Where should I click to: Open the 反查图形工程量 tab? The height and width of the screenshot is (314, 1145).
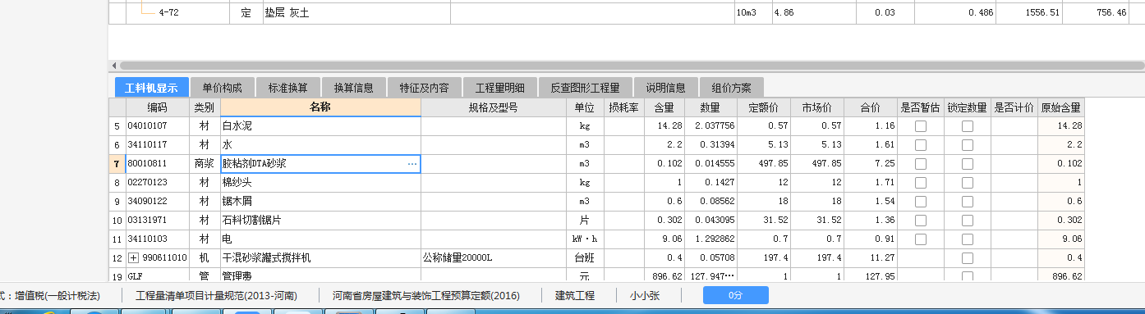(585, 88)
